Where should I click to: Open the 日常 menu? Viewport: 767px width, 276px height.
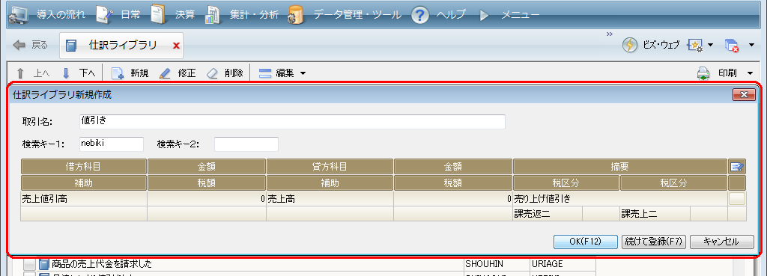(130, 15)
